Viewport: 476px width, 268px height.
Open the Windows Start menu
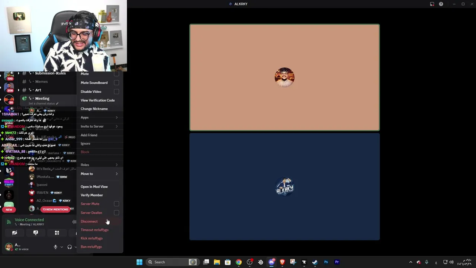139,262
